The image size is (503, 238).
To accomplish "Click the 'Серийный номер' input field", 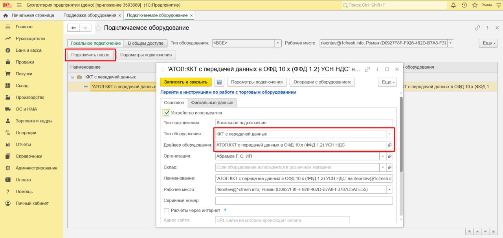I will click(x=304, y=201).
